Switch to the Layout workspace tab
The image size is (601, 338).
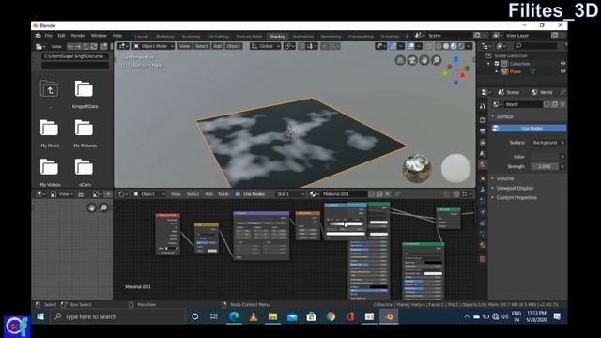click(x=142, y=37)
